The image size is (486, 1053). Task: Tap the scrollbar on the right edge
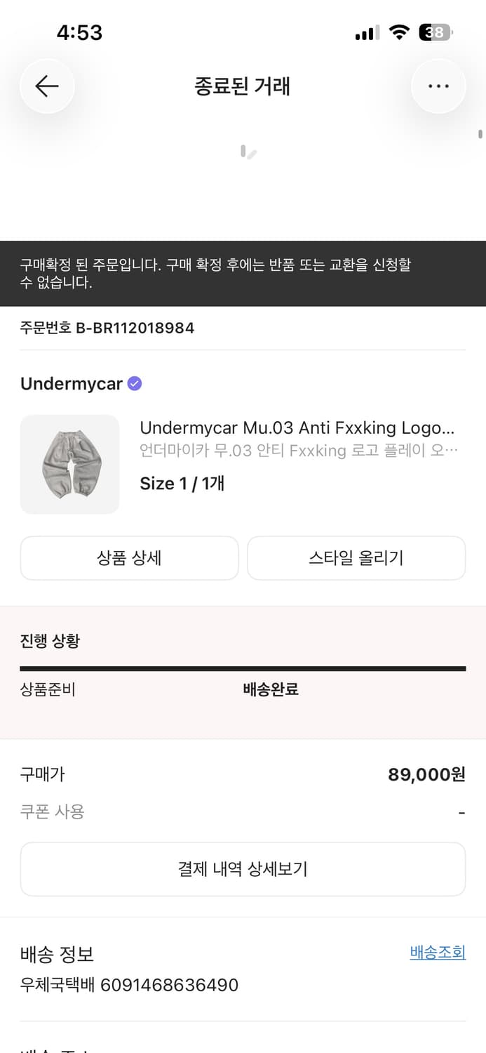(x=482, y=133)
